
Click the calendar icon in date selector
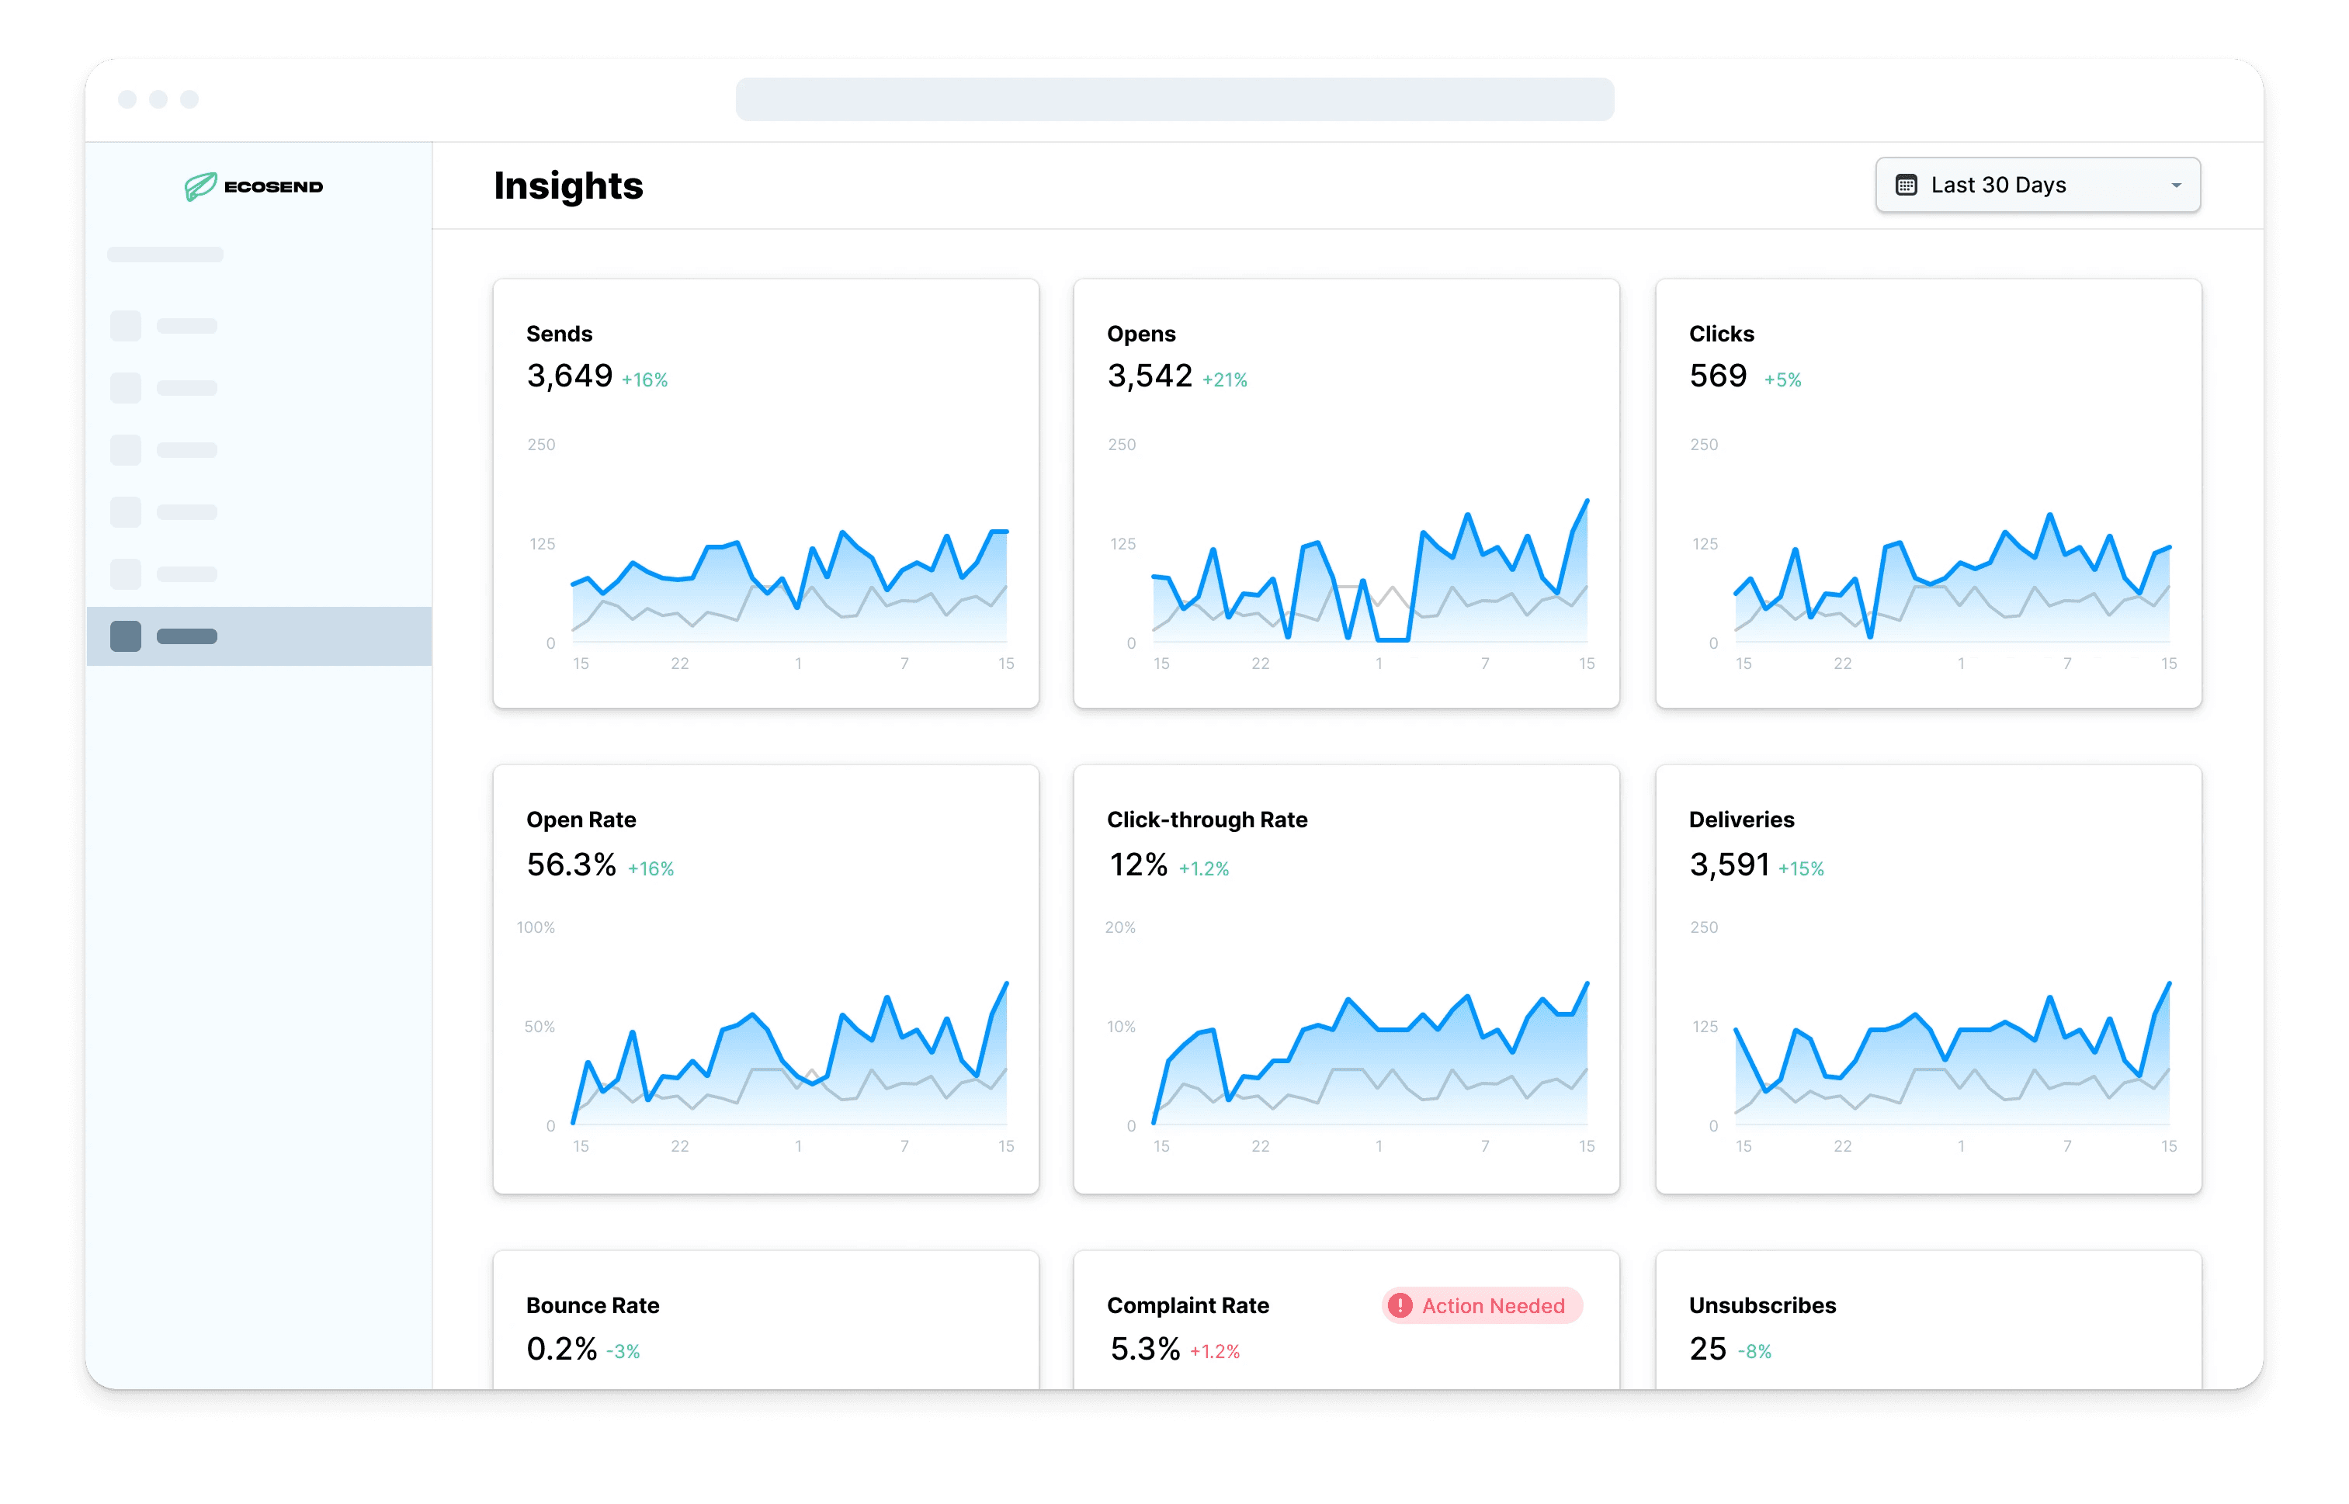coord(1905,185)
